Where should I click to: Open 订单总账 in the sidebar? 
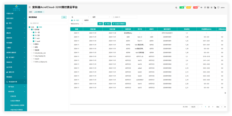(x=13, y=96)
